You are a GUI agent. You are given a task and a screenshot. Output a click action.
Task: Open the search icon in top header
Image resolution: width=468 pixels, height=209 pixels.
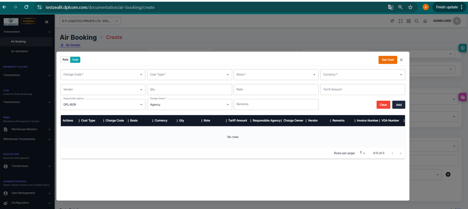[417, 21]
